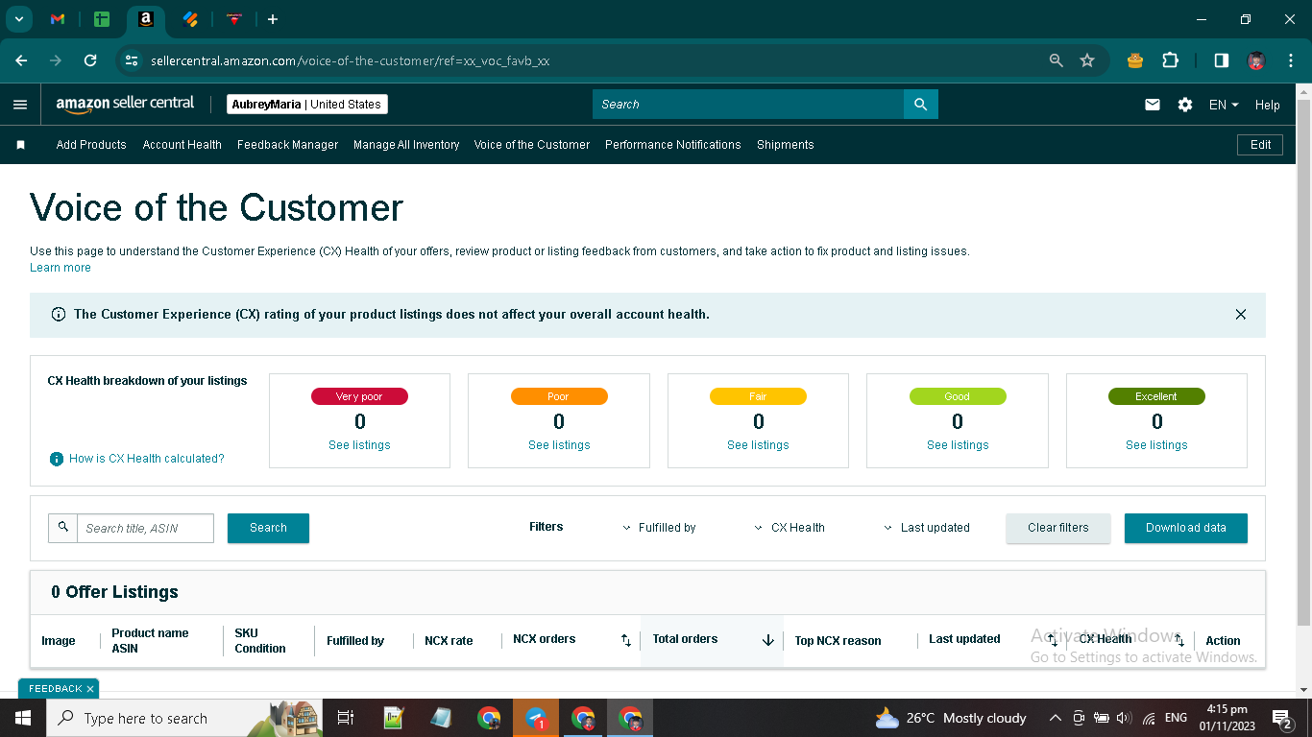Screen dimensions: 1312x737
Task: Open the FEEDBACK tab
Action: coord(56,689)
